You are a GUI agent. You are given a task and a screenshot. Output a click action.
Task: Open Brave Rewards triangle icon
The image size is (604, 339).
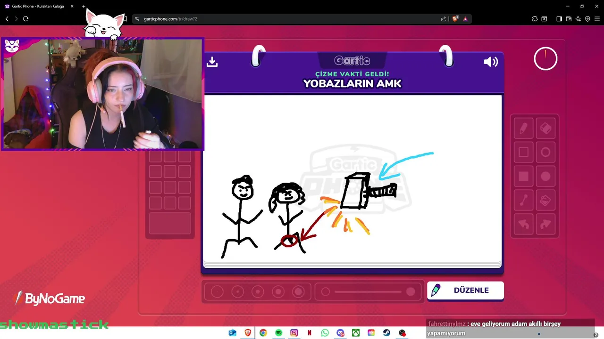click(x=465, y=19)
